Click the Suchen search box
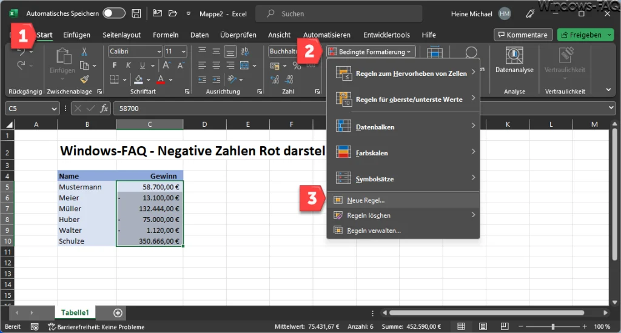621x333 pixels. tap(339, 14)
